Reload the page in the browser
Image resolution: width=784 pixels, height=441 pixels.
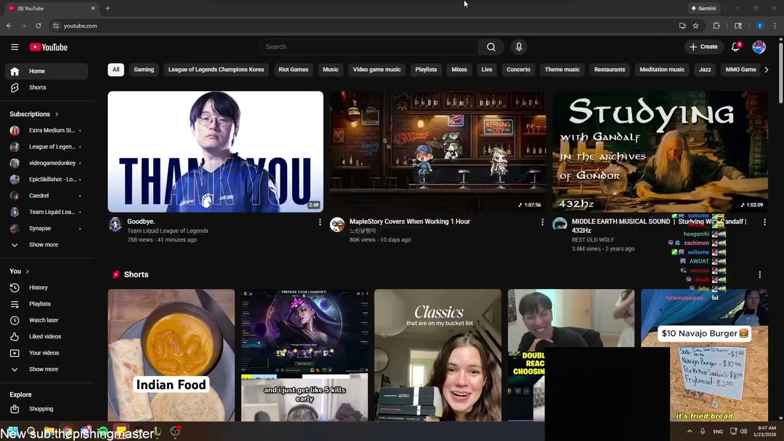(38, 26)
